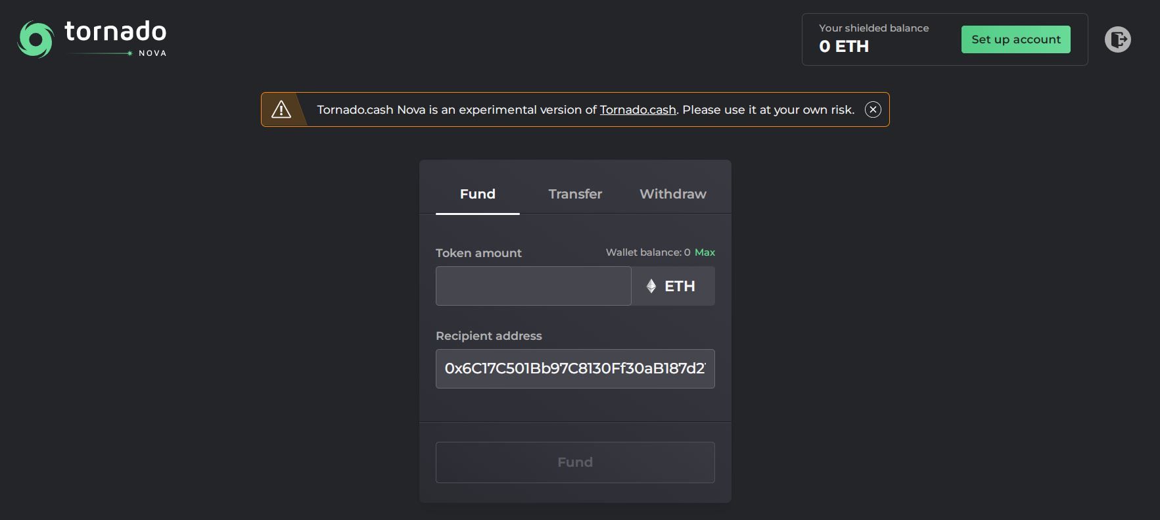Click the Ethereum diamond icon

651,286
